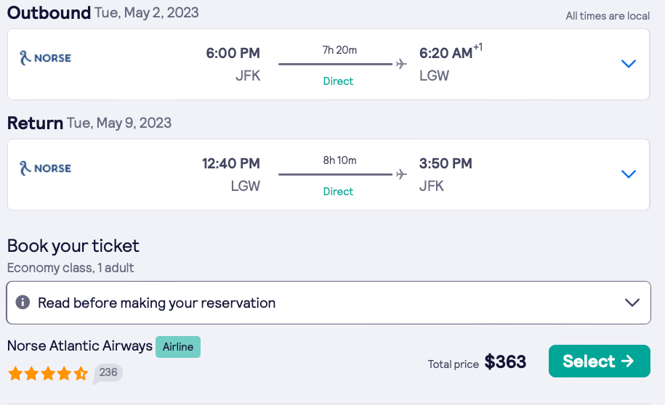The height and width of the screenshot is (405, 665).
Task: Click the Norse Atlantic Airways provider name
Action: click(80, 346)
